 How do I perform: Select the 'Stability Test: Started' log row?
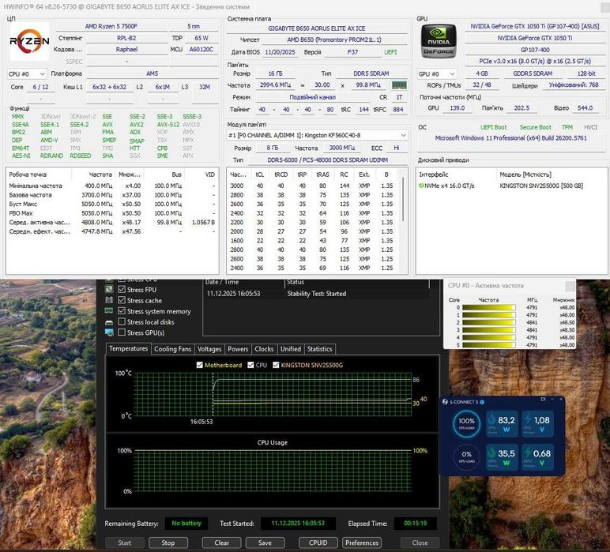pyautogui.click(x=316, y=294)
